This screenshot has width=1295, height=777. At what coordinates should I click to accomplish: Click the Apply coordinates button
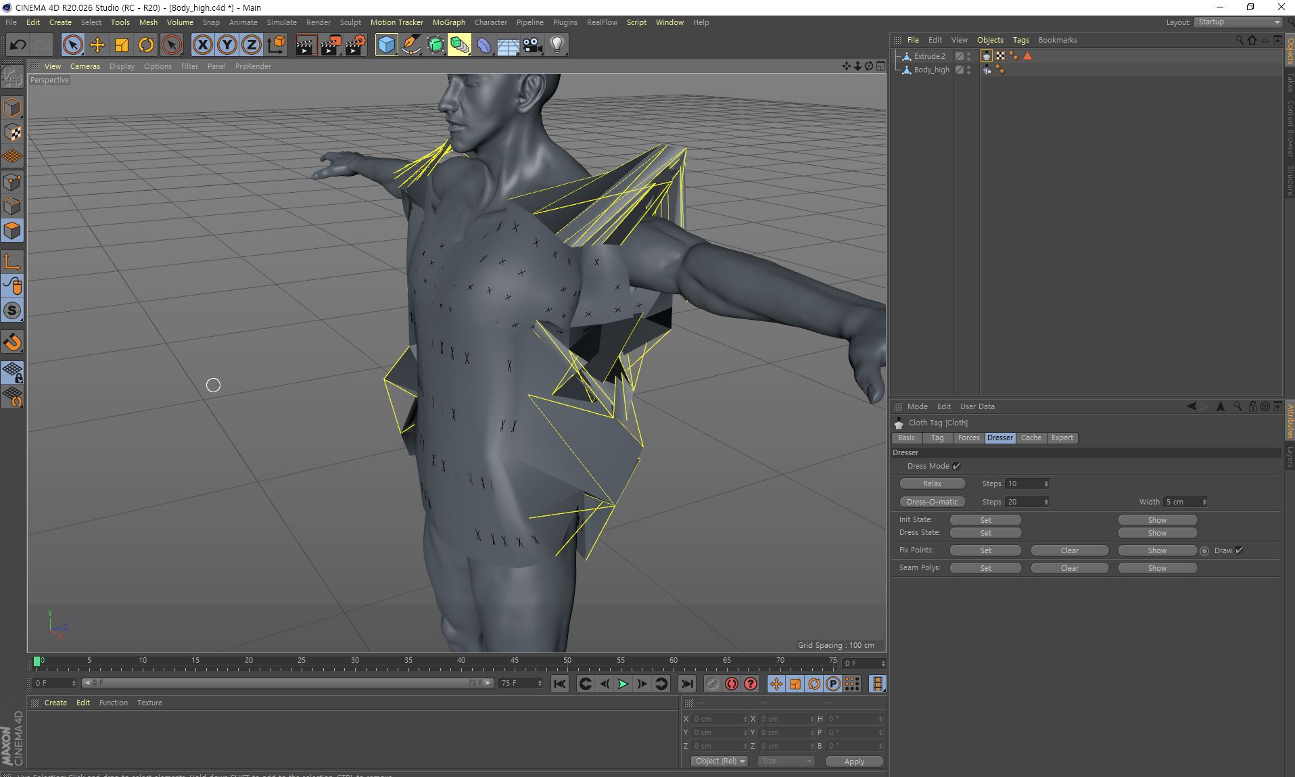pyautogui.click(x=854, y=761)
